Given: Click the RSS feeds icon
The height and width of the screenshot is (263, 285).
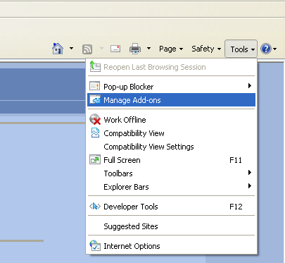Looking at the screenshot, I should (x=87, y=49).
